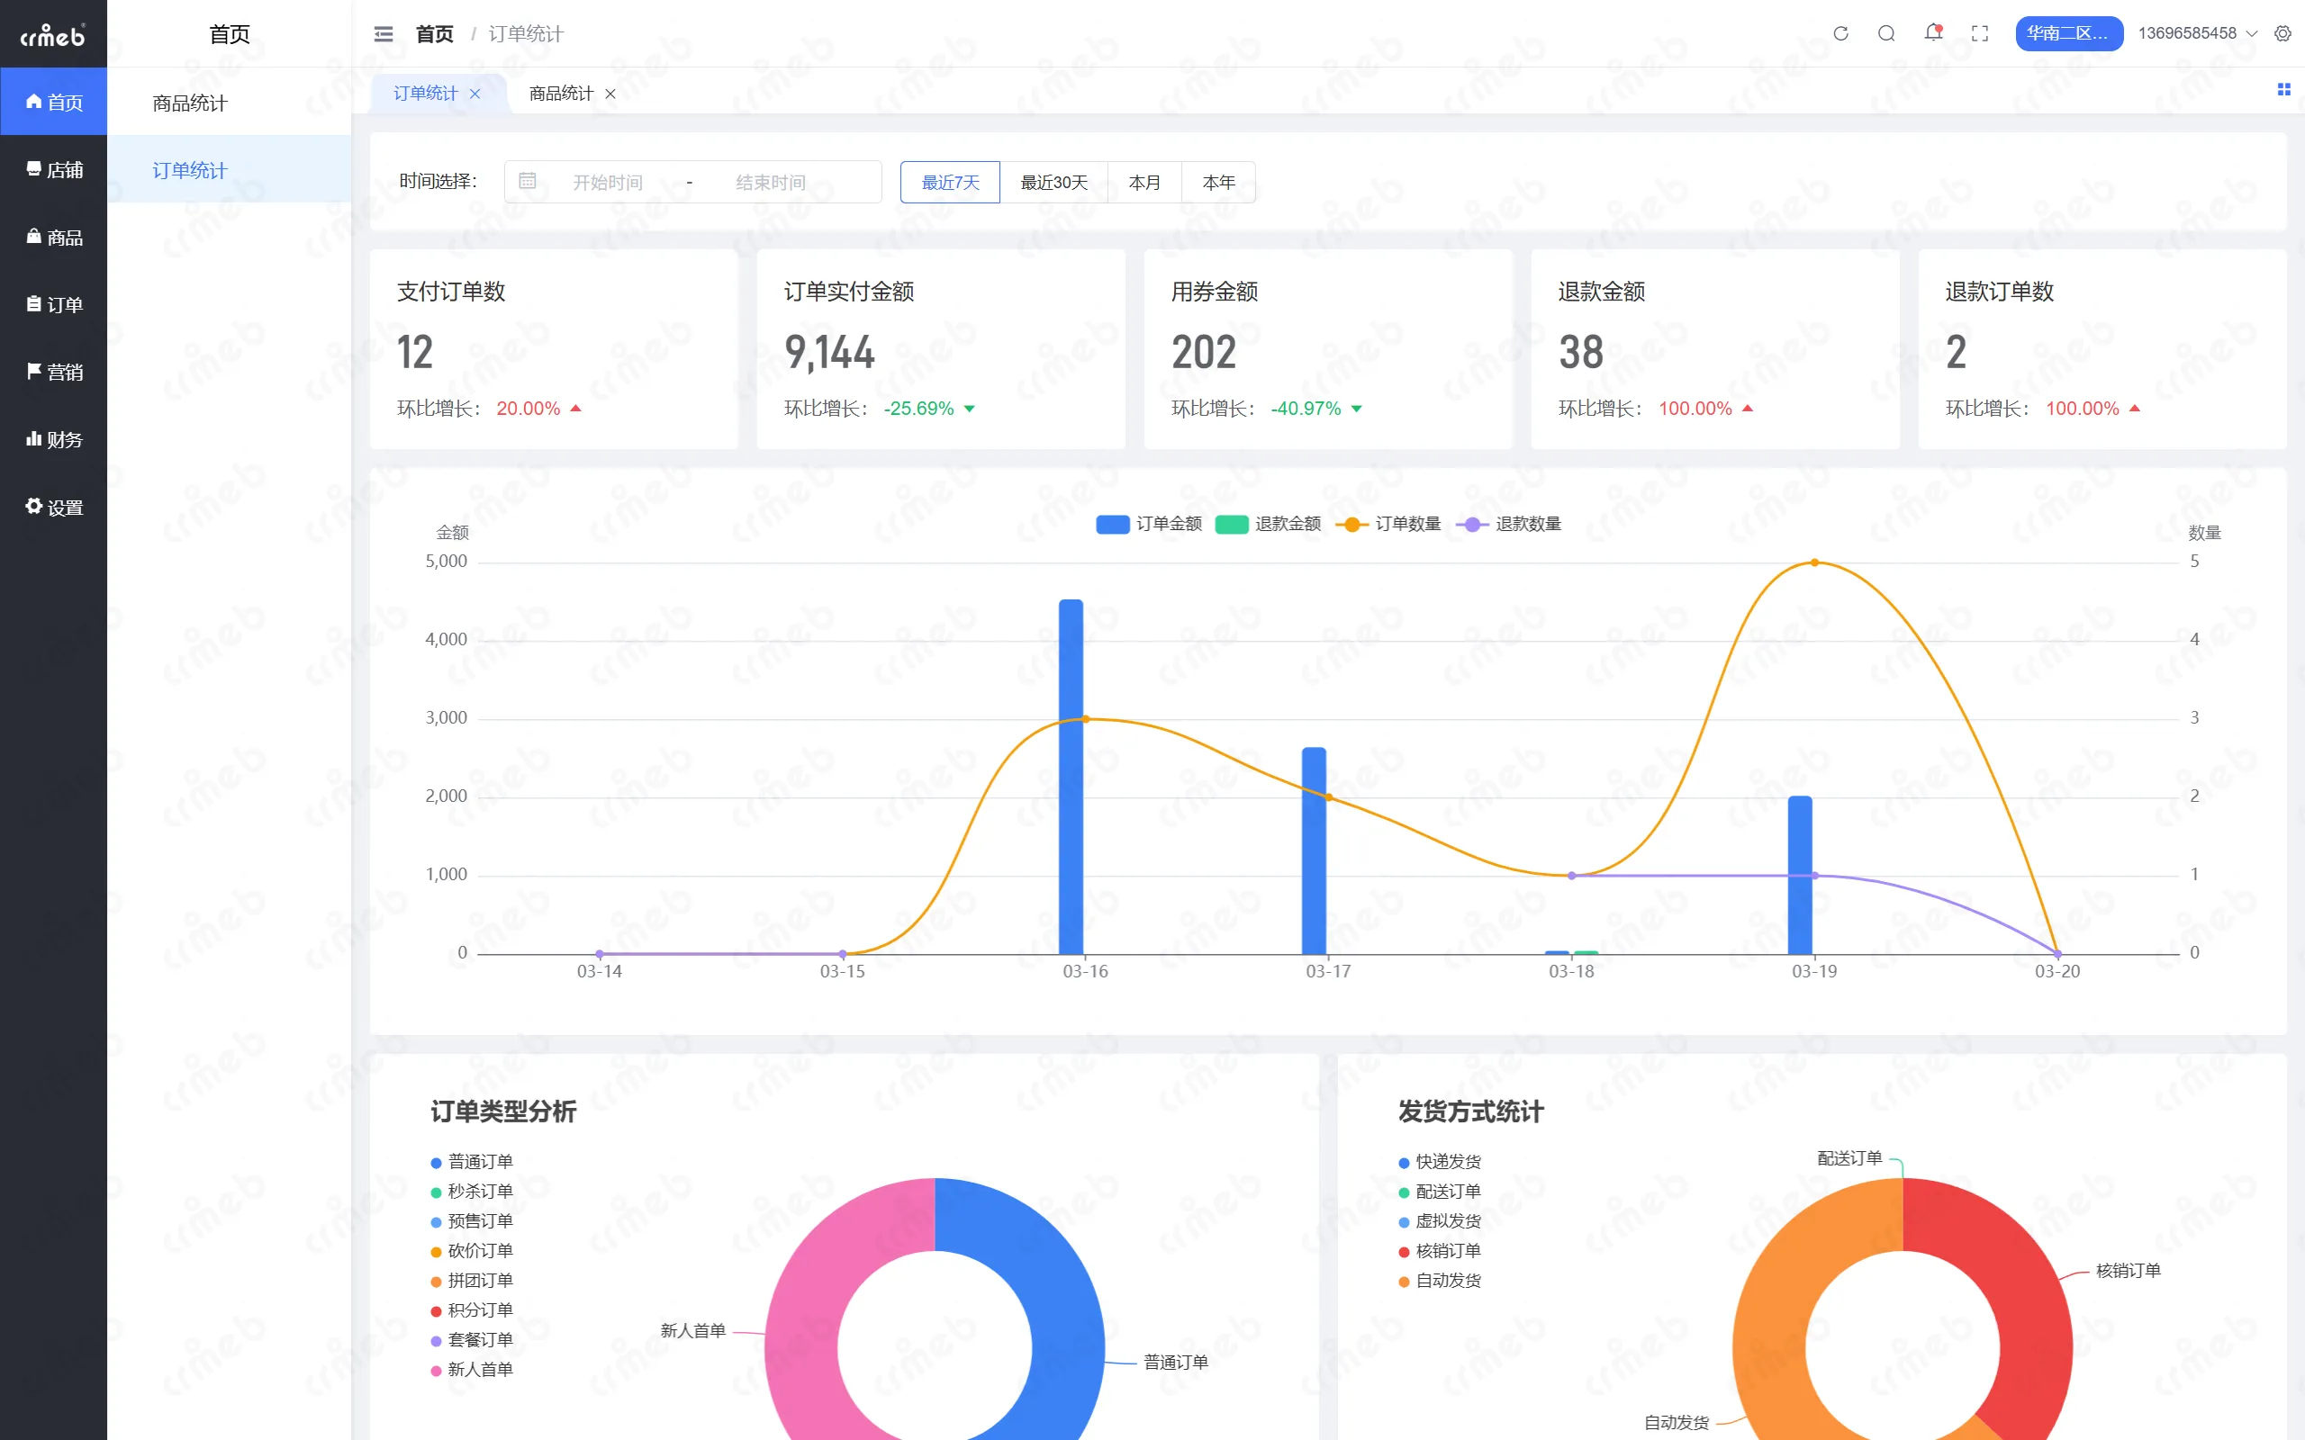The image size is (2305, 1440).
Task: Expand the account dropdown 13696585458
Action: click(2197, 33)
